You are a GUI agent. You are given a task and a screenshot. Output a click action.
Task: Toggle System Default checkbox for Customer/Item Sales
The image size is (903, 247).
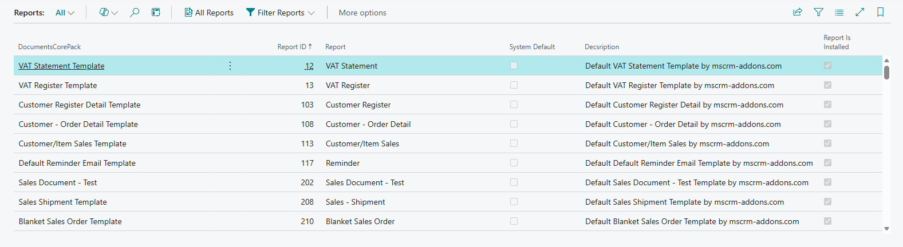pyautogui.click(x=514, y=144)
